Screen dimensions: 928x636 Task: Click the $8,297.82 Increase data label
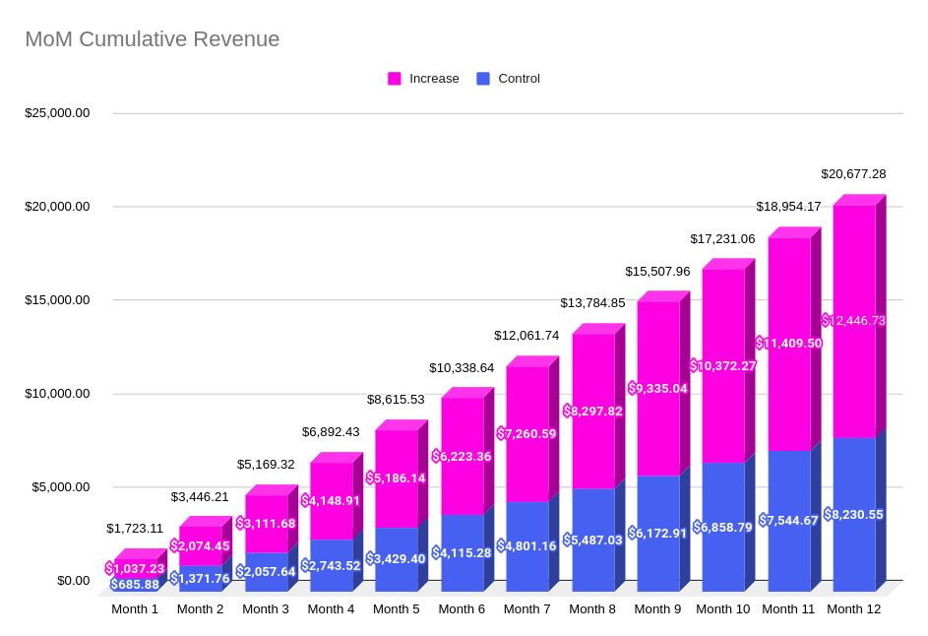click(592, 411)
